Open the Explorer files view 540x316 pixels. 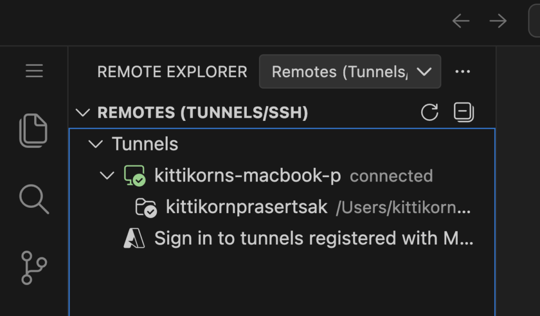(x=34, y=130)
